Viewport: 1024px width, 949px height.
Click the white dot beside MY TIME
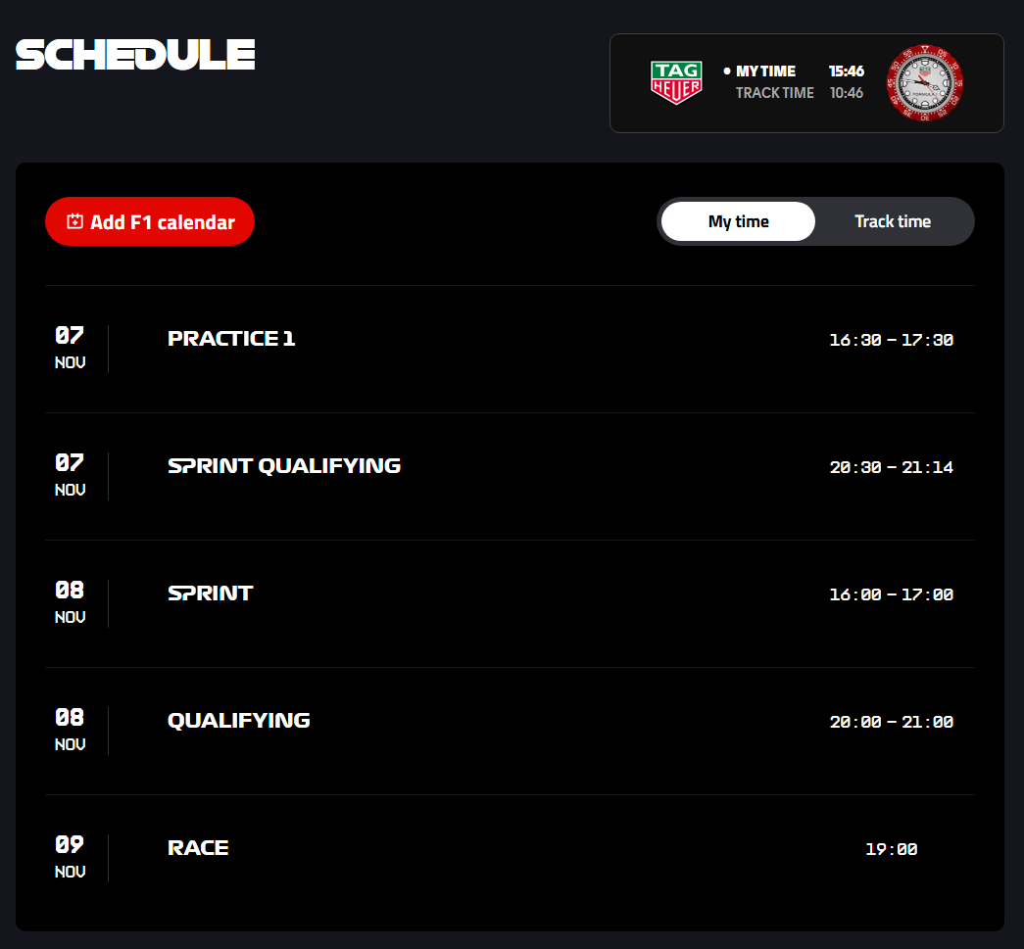tap(727, 71)
